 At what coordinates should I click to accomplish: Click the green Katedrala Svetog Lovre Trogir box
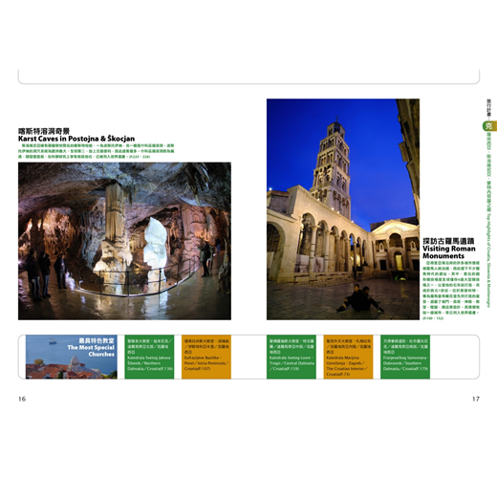coord(292,357)
